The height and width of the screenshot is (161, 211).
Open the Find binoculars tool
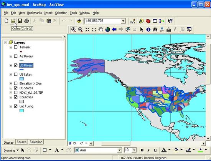point(155,29)
